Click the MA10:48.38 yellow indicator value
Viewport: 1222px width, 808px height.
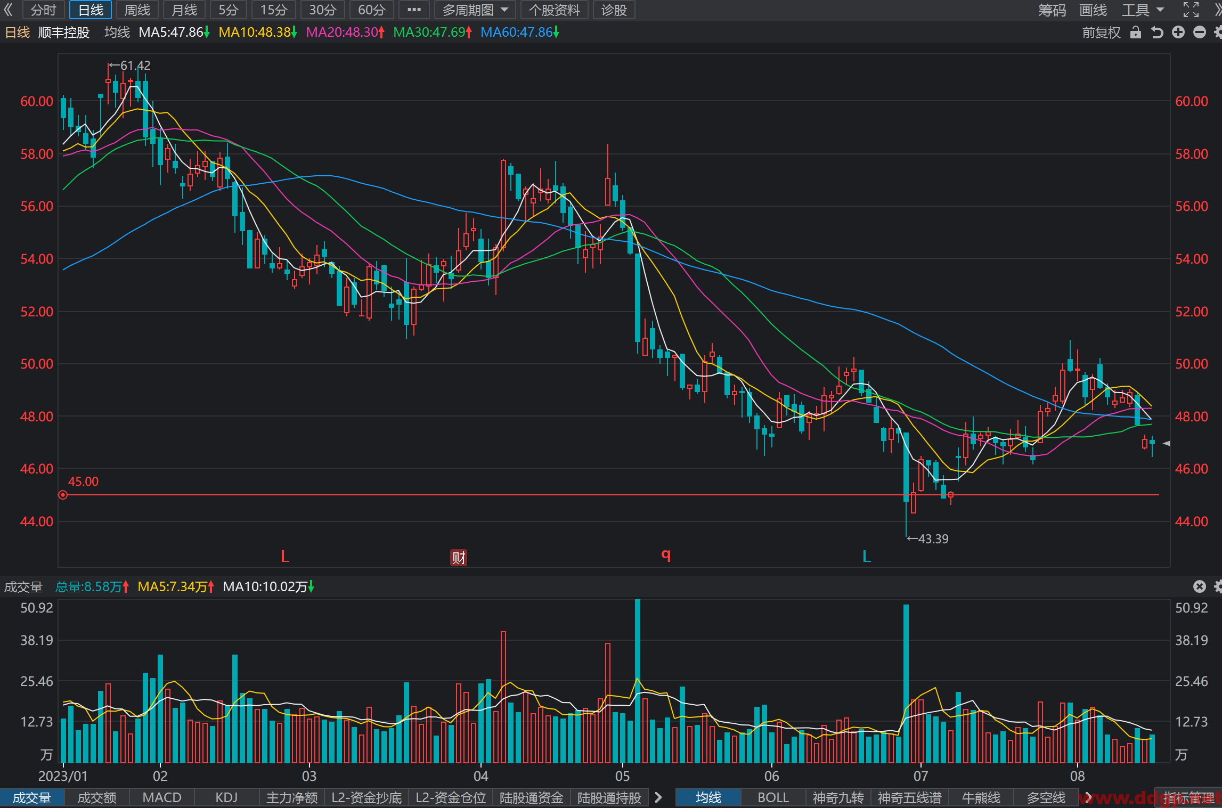pyautogui.click(x=258, y=32)
